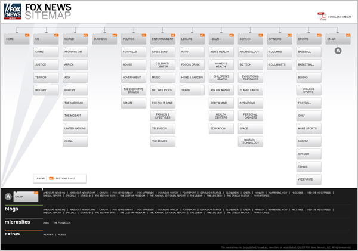Click the circled A icon in dark footer
The width and height of the screenshot is (358, 251).
(8, 197)
